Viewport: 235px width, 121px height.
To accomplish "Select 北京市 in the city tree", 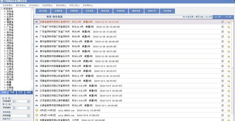I will [10, 17].
